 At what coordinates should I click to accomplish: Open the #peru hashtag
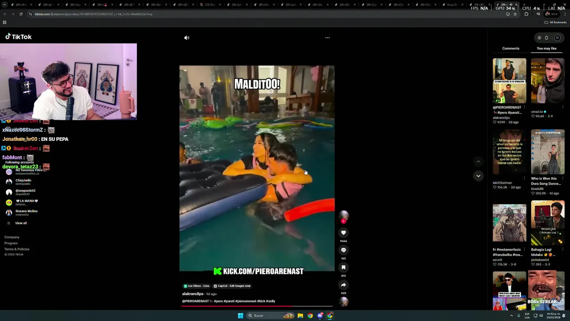click(x=218, y=301)
